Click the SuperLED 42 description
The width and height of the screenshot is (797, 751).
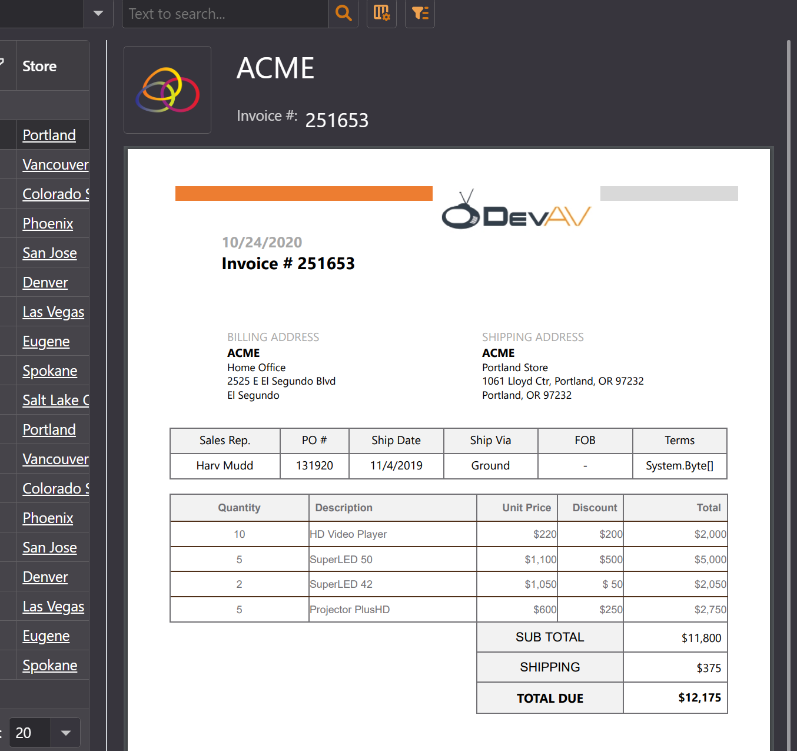(x=341, y=584)
